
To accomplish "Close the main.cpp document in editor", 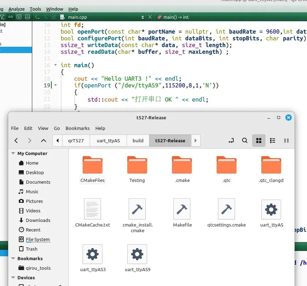I will coord(150,17).
